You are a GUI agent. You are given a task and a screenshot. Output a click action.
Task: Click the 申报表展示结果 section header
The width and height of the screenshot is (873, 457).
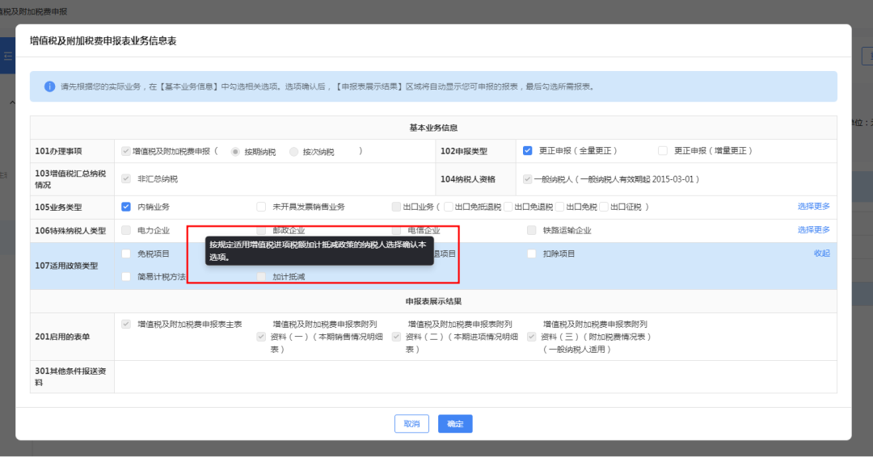click(x=433, y=301)
